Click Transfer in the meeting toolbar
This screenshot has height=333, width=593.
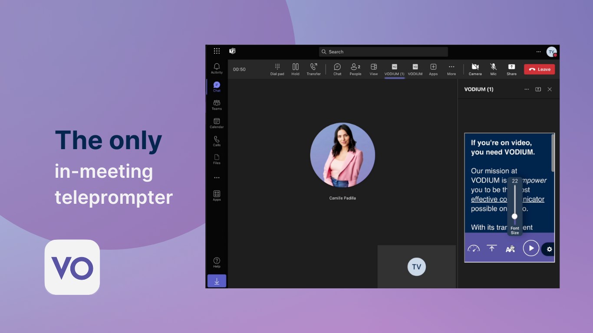tap(313, 69)
